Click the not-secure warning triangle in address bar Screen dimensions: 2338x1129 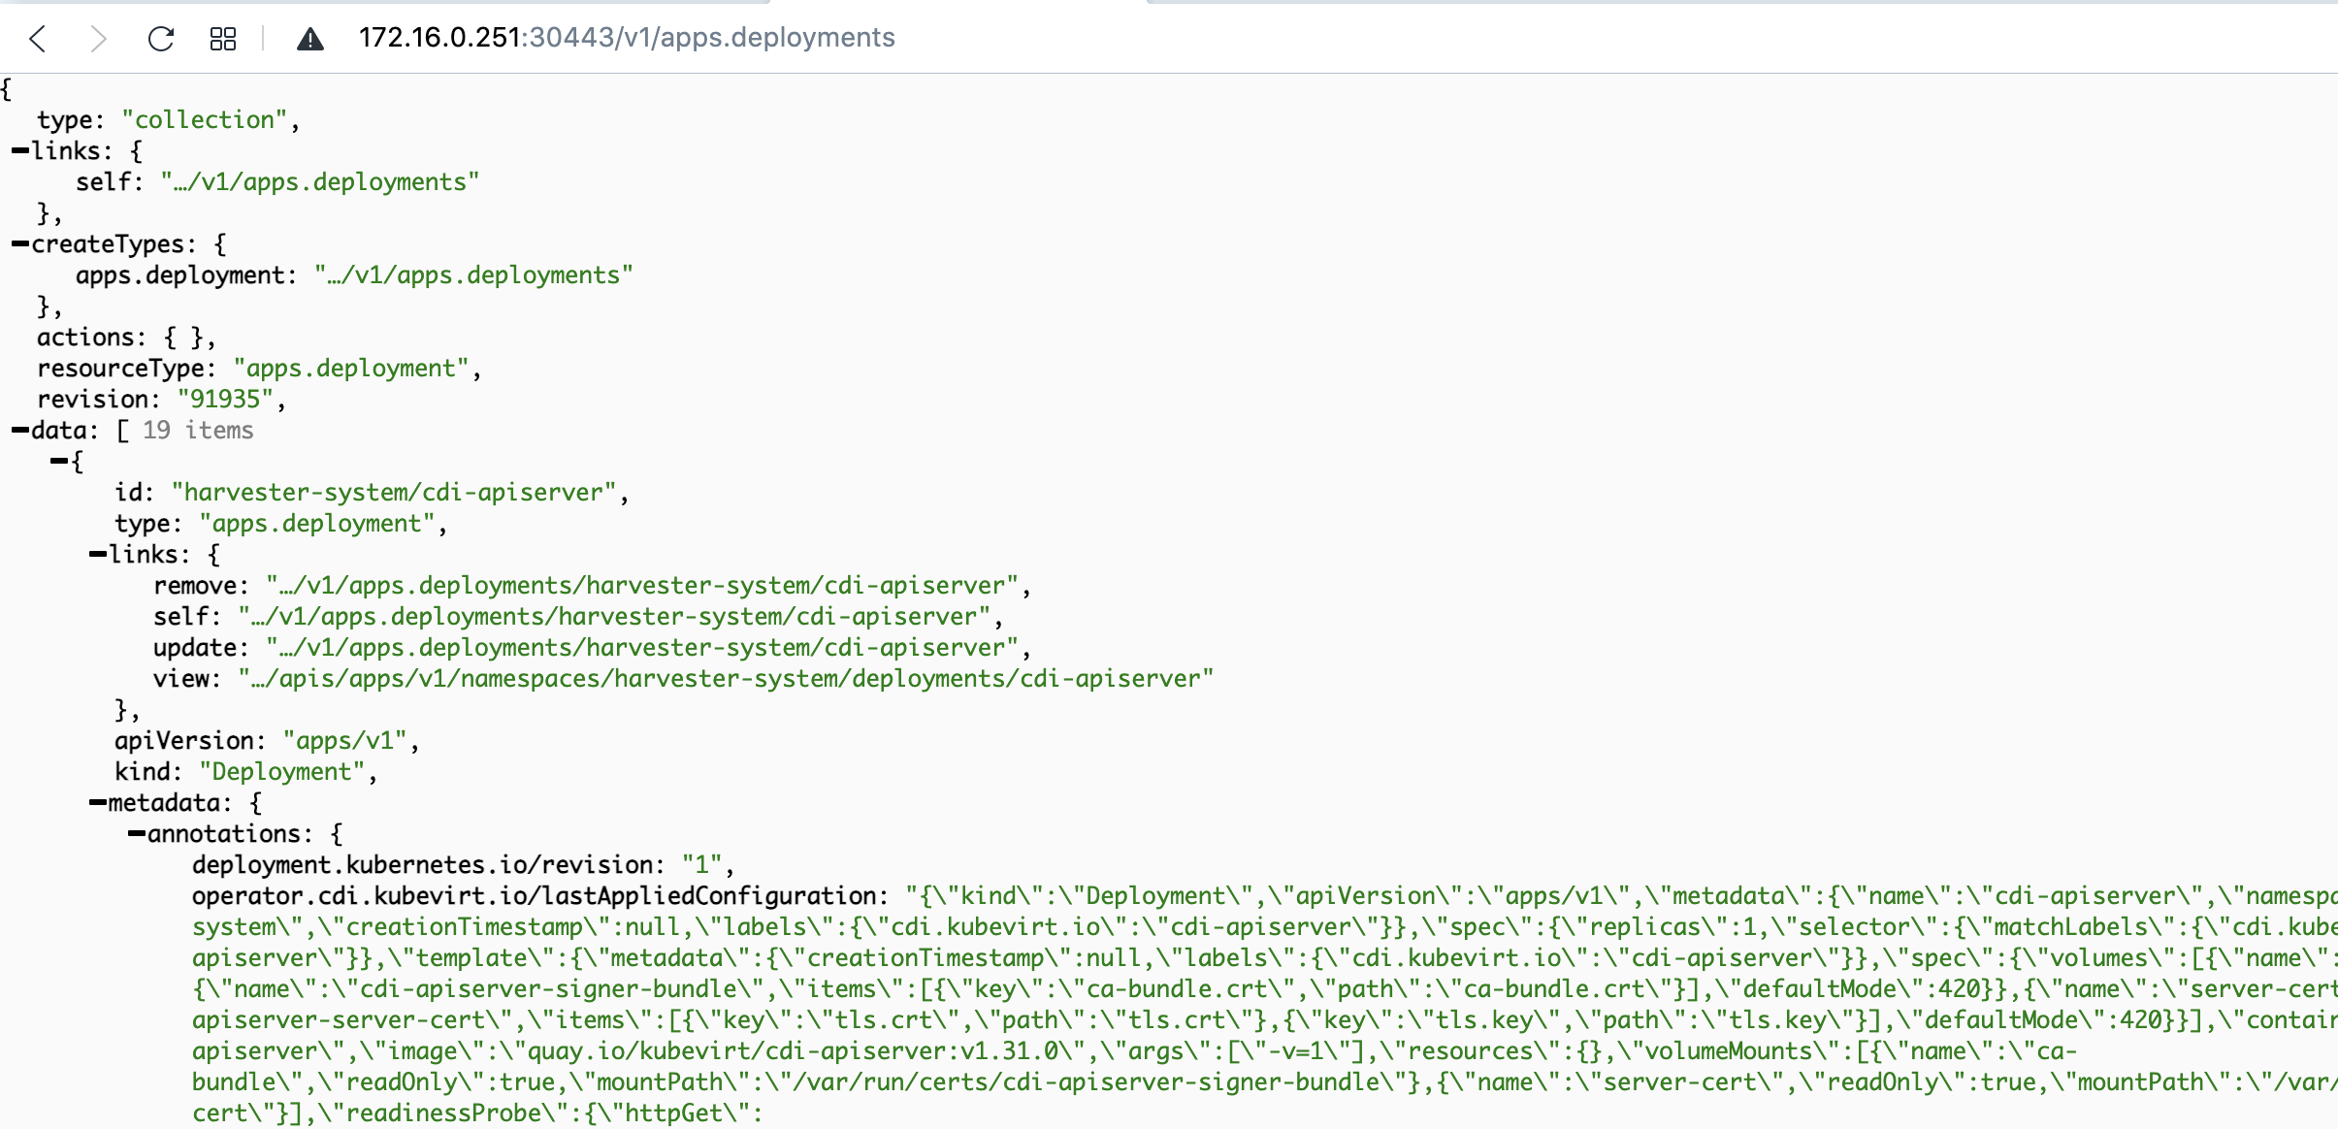[x=310, y=39]
